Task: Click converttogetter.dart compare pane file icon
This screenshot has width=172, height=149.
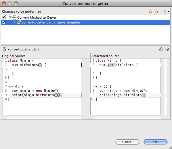Action: [5, 49]
